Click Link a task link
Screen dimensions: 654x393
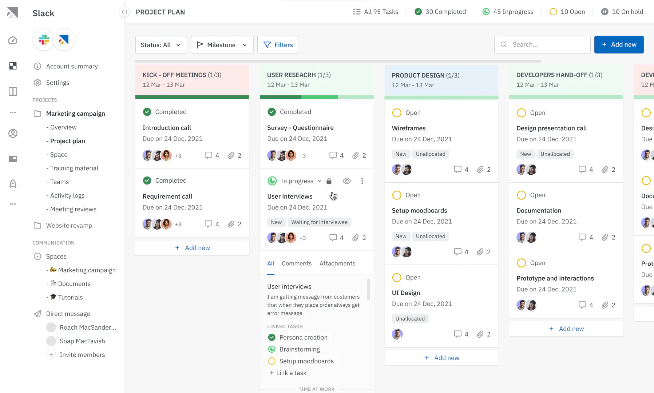point(291,373)
